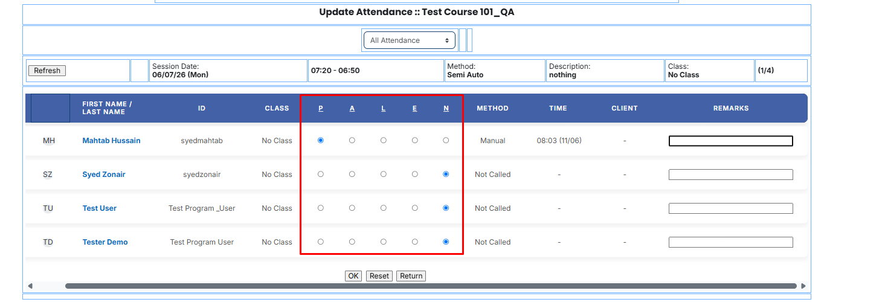Mark Syed Zonair as Present (P)
This screenshot has height=305, width=885.
[x=321, y=174]
